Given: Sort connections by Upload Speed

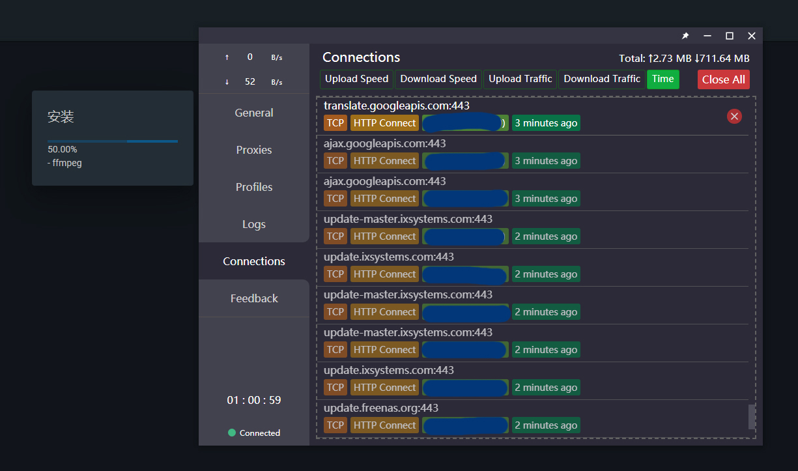Looking at the screenshot, I should [357, 79].
